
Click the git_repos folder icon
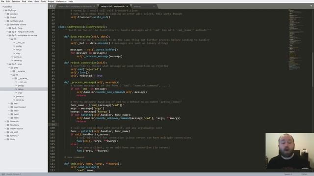pos(8,14)
